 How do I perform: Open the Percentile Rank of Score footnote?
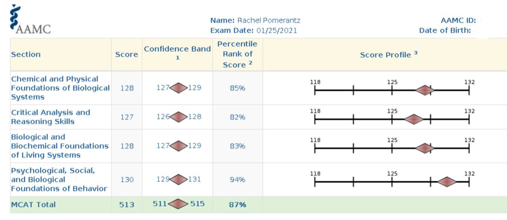coord(251,63)
